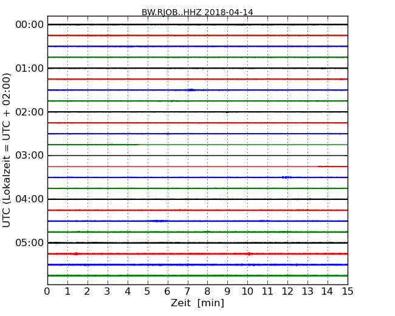Click the 04:00 time label
This screenshot has height=316, width=395.
point(30,199)
